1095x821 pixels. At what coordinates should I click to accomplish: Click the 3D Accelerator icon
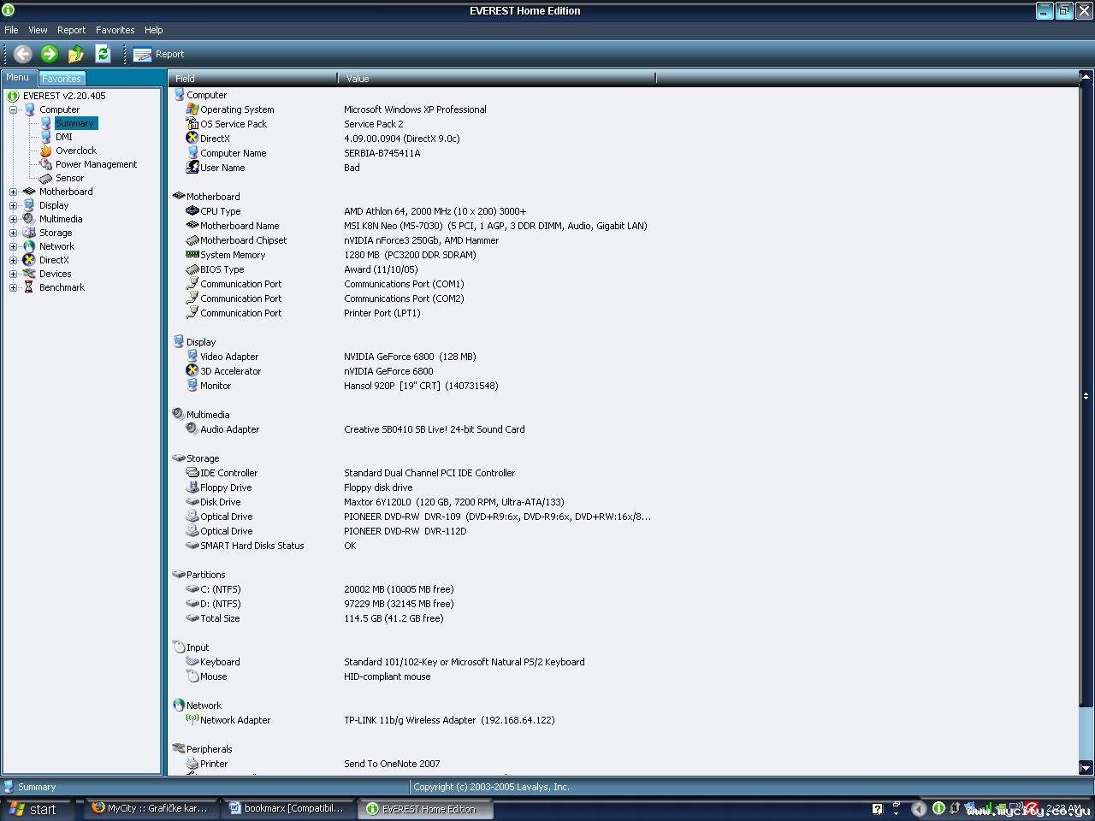tap(192, 370)
